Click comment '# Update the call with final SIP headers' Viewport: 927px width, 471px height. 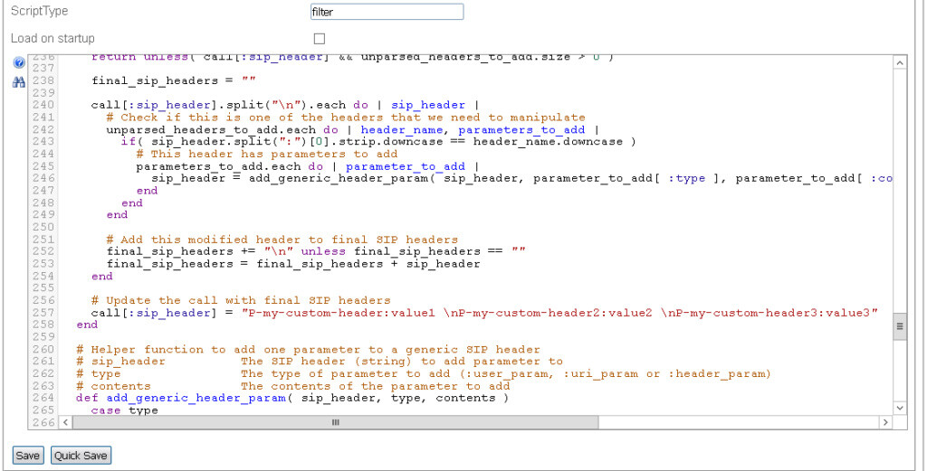[x=241, y=300]
